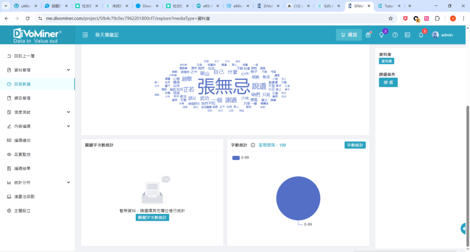Collapse the sidebar with the menu fold icon
The height and width of the screenshot is (252, 470).
[85, 35]
